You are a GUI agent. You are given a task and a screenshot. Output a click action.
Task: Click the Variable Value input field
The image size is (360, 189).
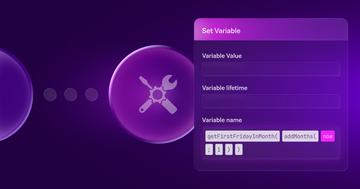[271, 69]
